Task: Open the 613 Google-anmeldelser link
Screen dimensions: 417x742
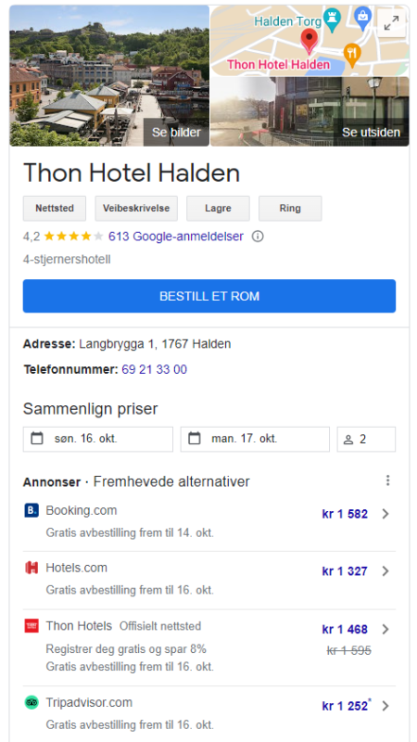Action: [x=176, y=237]
